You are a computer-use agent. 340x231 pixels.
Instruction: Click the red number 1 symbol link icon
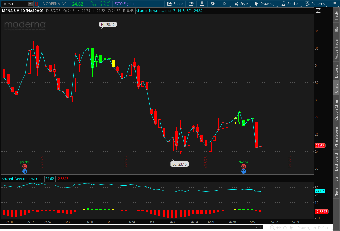click(x=36, y=4)
